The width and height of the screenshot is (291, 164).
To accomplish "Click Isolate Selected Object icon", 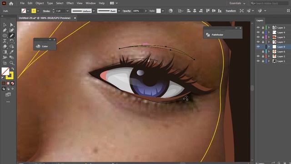I will tap(241, 11).
